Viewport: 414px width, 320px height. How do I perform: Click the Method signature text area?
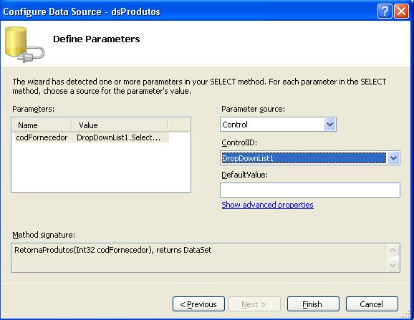click(200, 258)
